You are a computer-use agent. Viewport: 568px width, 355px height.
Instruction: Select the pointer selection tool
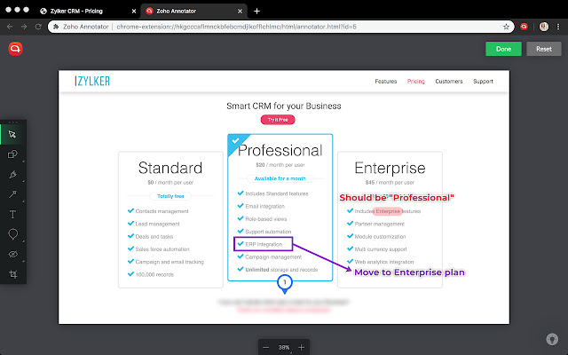point(12,134)
